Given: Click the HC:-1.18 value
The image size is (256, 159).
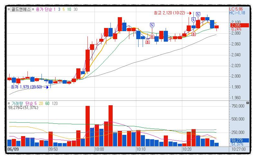Looking at the screenshot, I should (237, 13).
